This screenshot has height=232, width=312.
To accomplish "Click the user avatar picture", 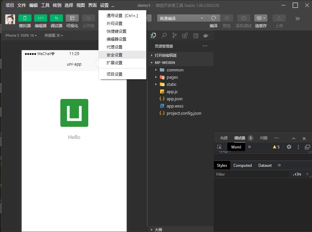I will click(x=10, y=19).
